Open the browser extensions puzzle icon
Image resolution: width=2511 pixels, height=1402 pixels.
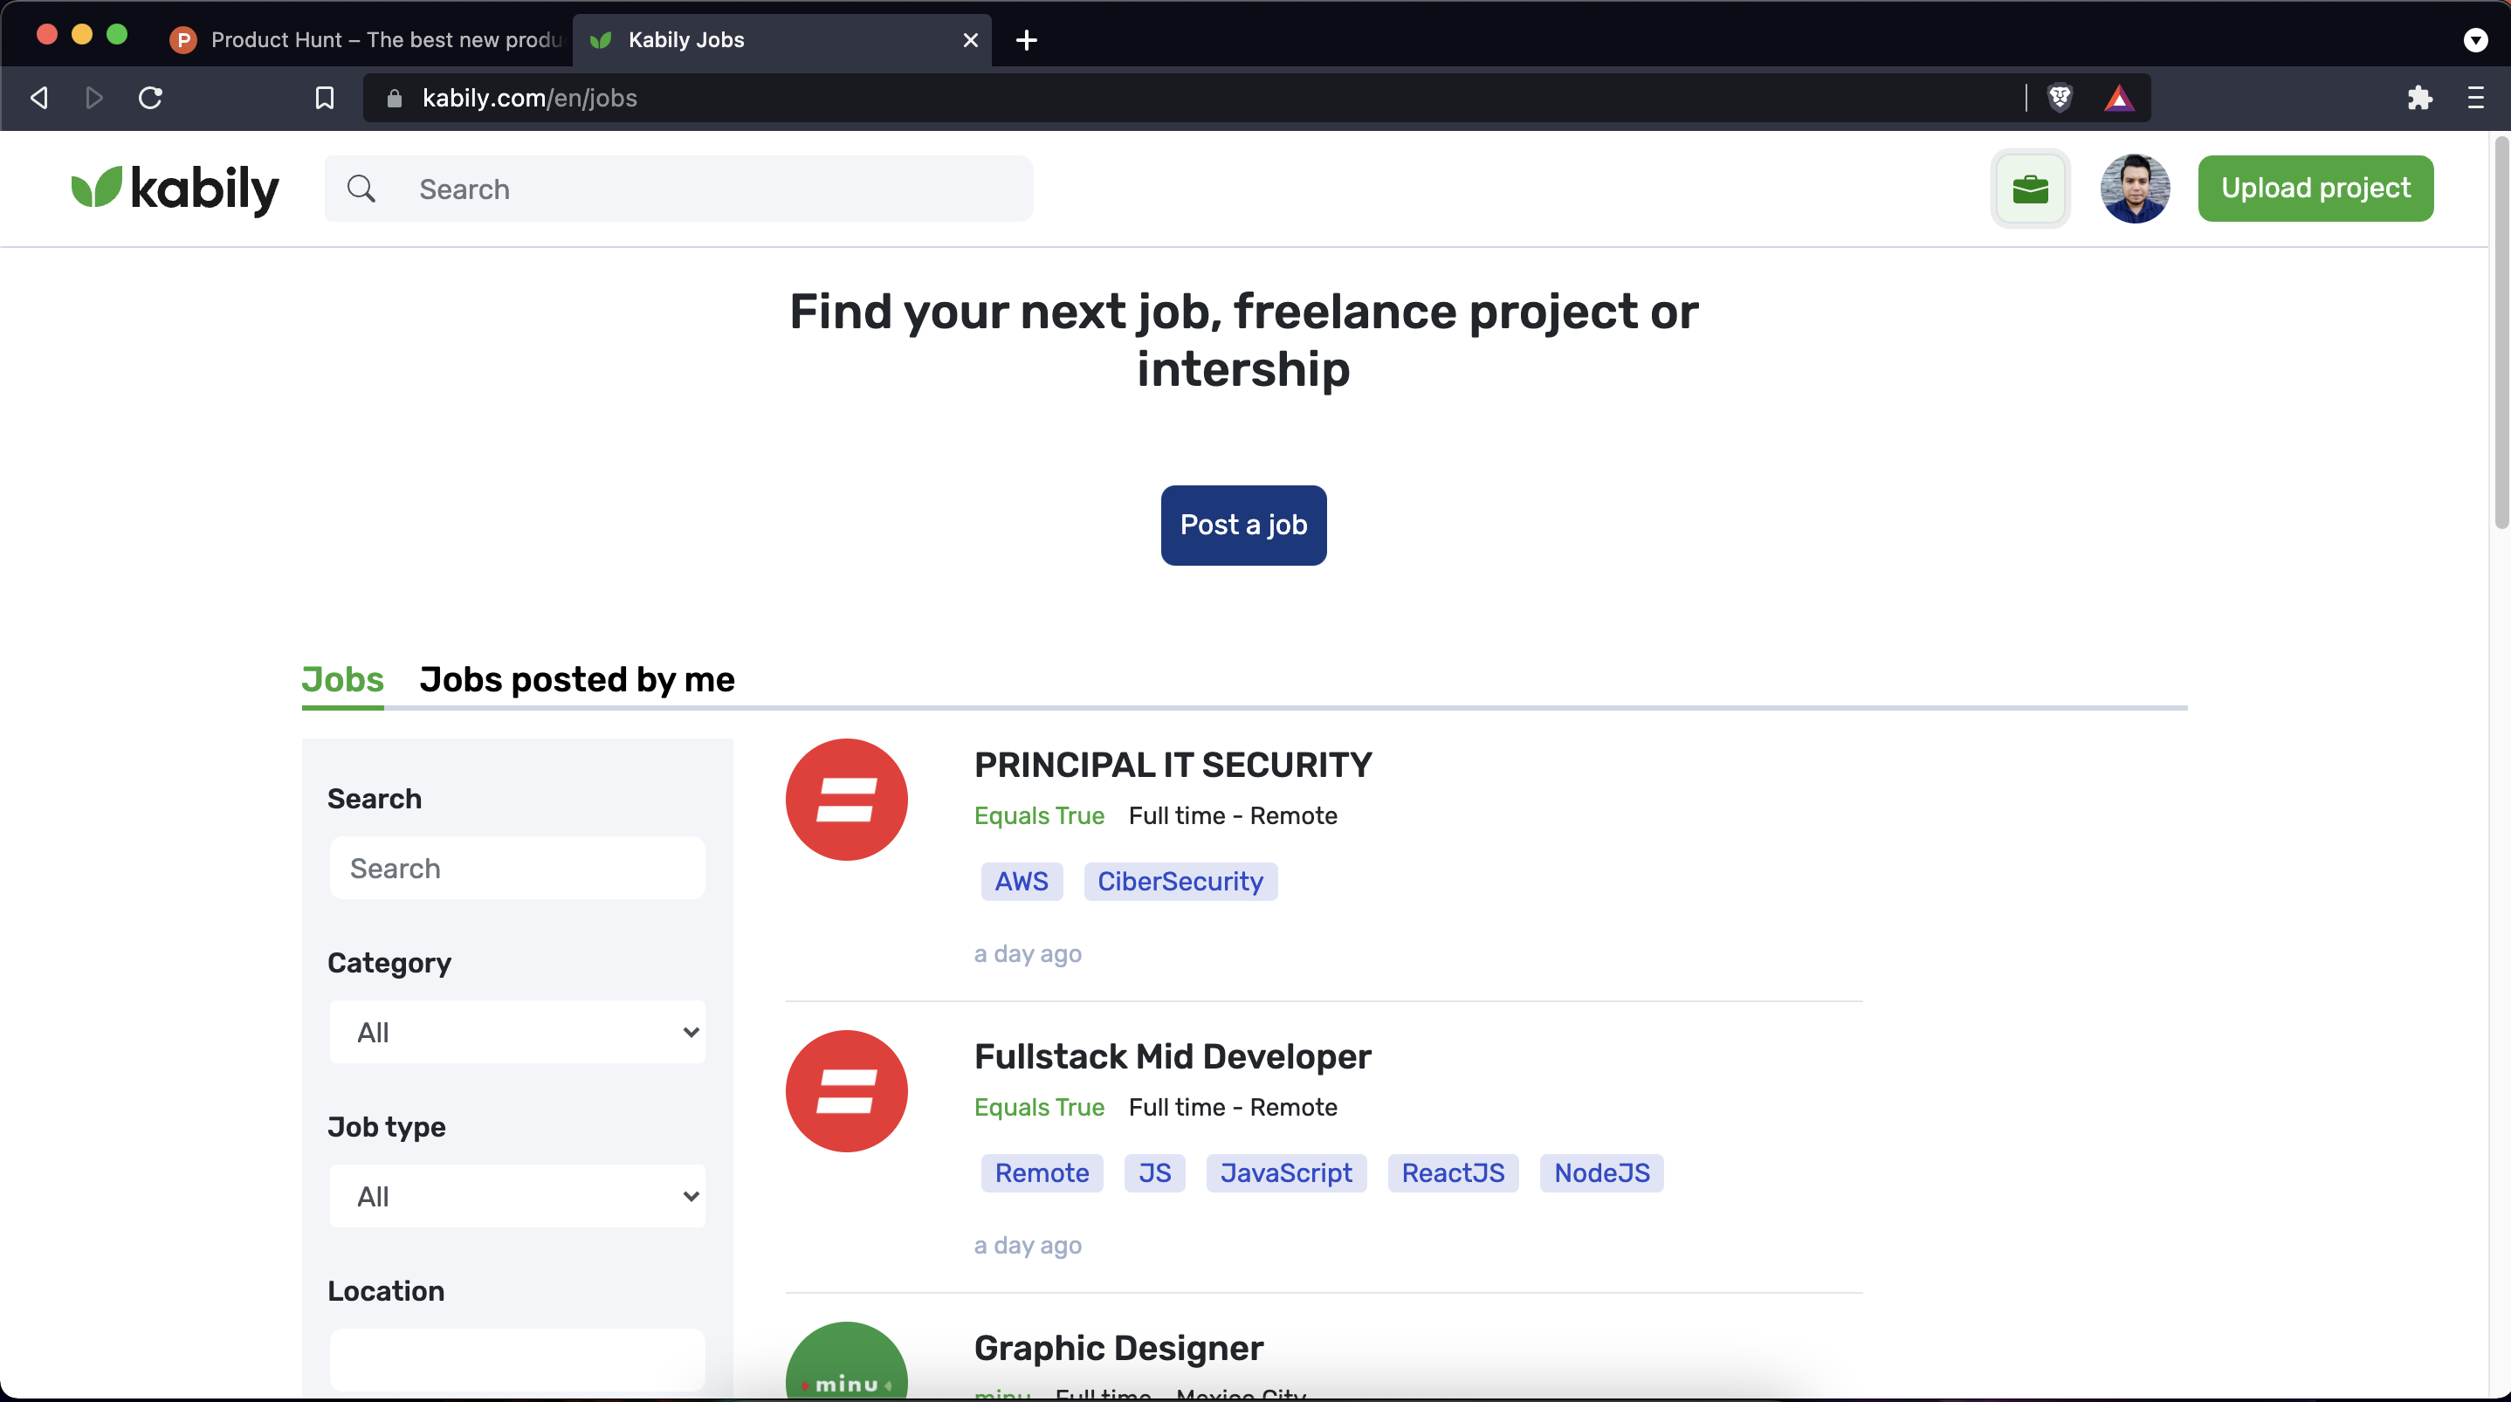tap(2419, 98)
